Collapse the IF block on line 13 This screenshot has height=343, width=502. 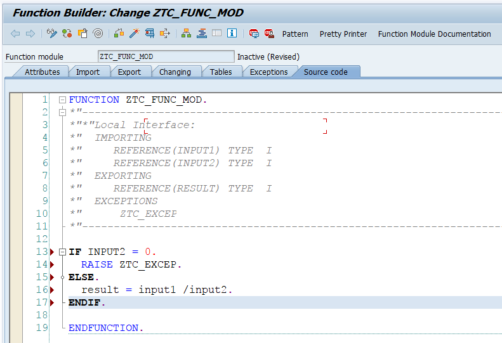(x=62, y=252)
